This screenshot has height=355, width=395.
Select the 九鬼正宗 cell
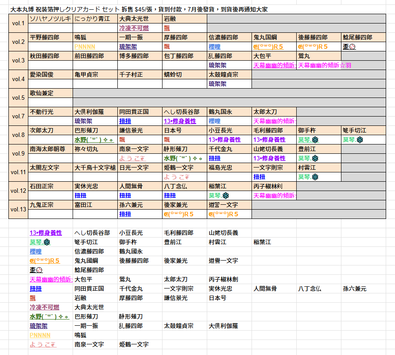(x=50, y=205)
